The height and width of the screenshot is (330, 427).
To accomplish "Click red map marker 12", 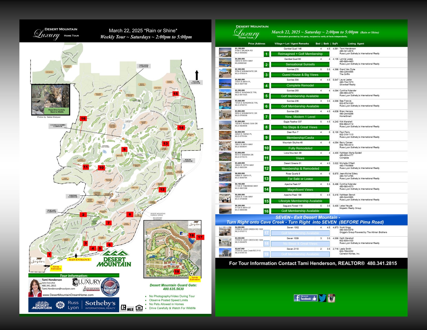I will point(162,189).
